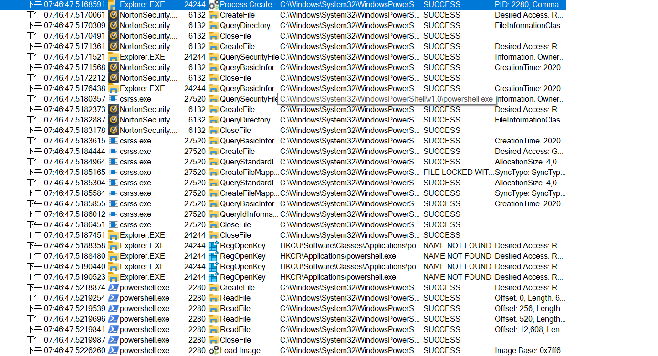Click 'Offset: 256, Length...' detail cell
Image resolution: width=658 pixels, height=356 pixels.
point(530,309)
